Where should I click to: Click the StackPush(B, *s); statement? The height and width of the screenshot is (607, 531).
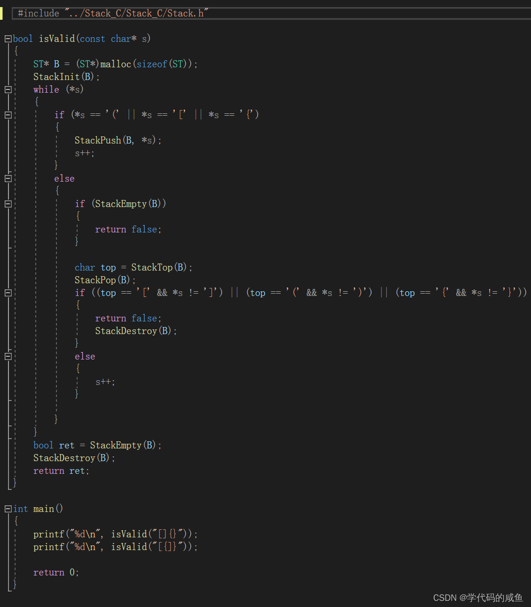[118, 140]
